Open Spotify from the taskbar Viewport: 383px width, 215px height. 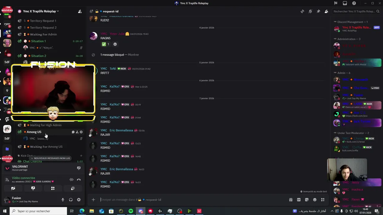point(131,211)
